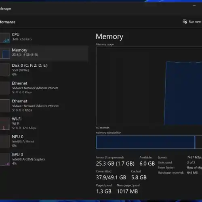Select the CPU performance entry

[x=44, y=38]
